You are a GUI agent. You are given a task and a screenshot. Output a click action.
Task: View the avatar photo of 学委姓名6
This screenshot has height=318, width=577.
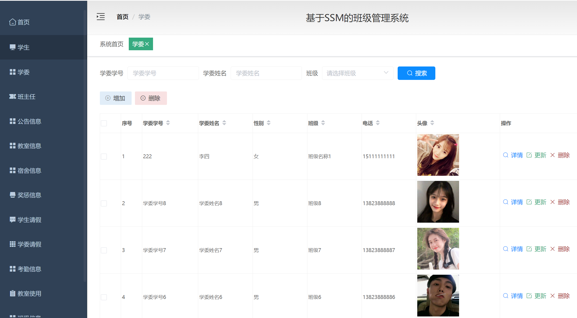click(438, 296)
